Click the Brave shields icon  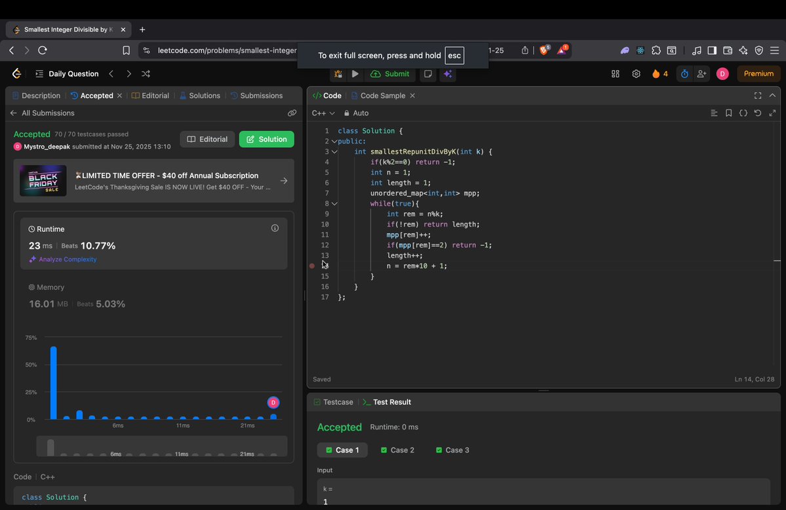pyautogui.click(x=544, y=50)
